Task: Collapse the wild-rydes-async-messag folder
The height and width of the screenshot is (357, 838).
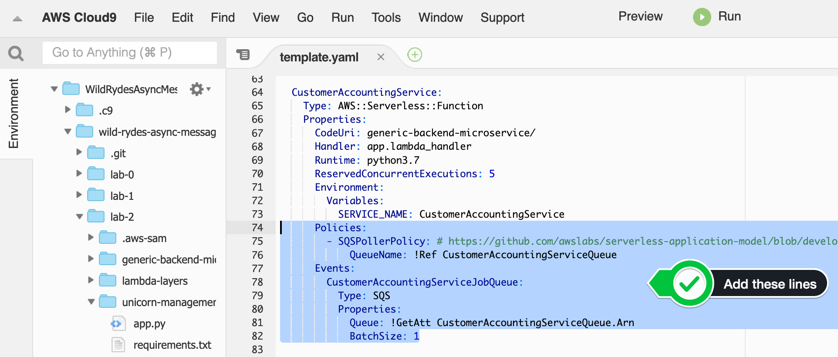Action: pyautogui.click(x=68, y=131)
